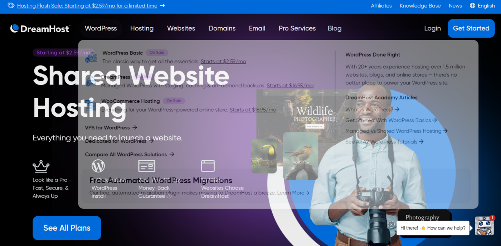501x246 pixels.
Task: Click the Shared Website Hosting headline
Action: tap(131, 92)
